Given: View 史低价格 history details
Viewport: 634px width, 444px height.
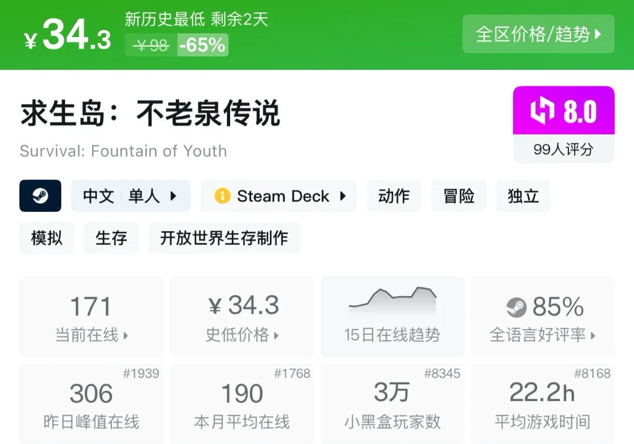Looking at the screenshot, I should [242, 317].
